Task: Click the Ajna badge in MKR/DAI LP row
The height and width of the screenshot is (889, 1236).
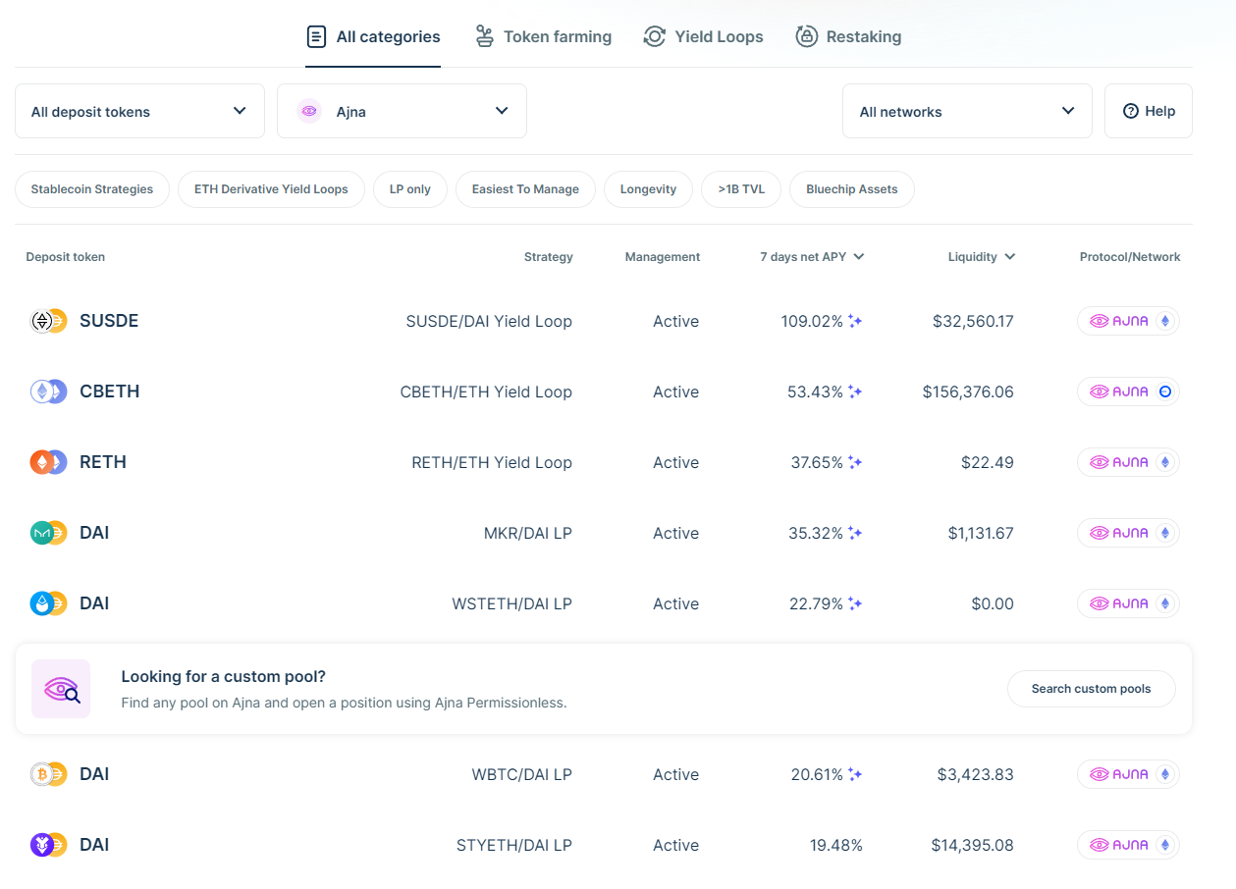Action: point(1128,533)
